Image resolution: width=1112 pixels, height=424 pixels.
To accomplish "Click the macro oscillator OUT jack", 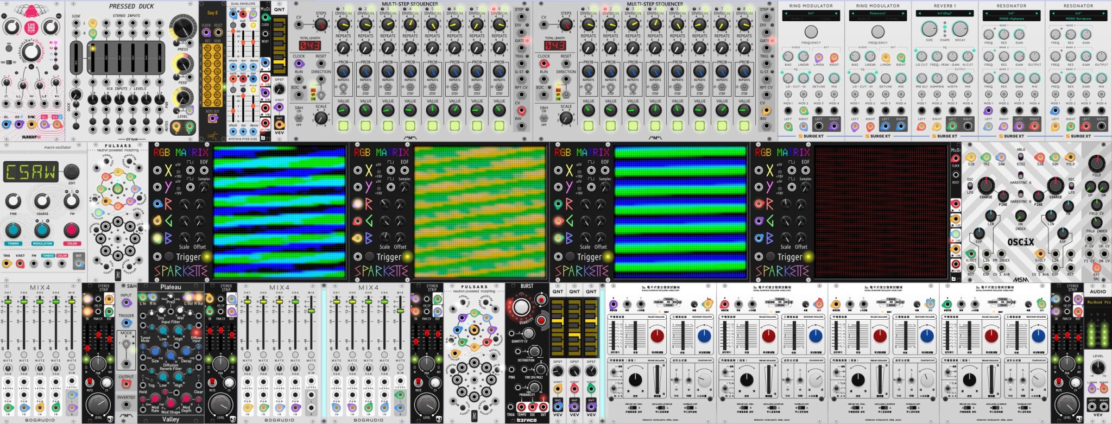I will click(79, 264).
